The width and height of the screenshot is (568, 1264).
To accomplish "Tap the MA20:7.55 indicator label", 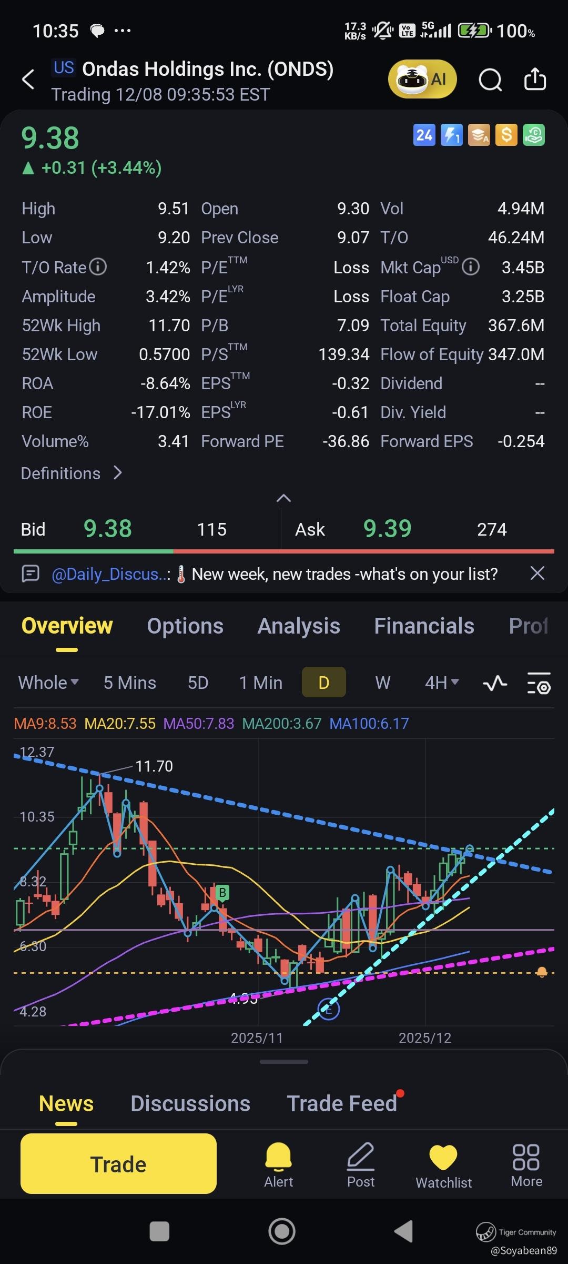I will [x=120, y=724].
